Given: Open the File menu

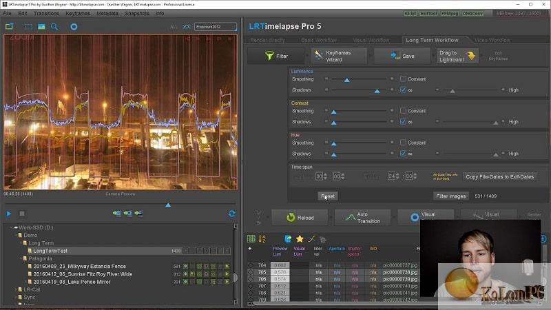Looking at the screenshot, I should [x=8, y=13].
